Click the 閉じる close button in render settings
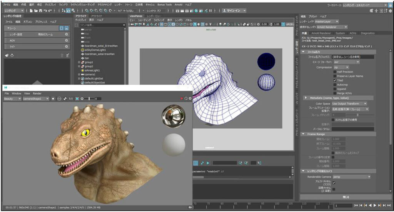Viewport: 394px width, 212px height. 346,197
